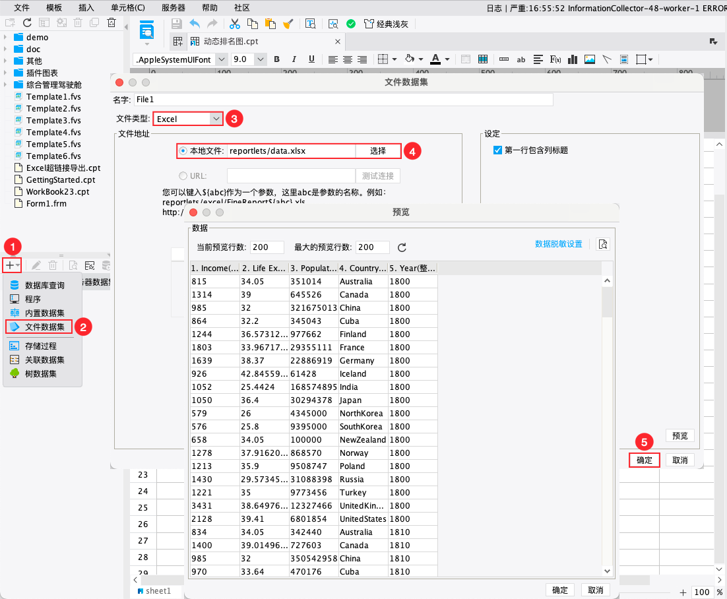This screenshot has width=727, height=599.
Task: Insert image using the picture icon
Action: (x=590, y=59)
